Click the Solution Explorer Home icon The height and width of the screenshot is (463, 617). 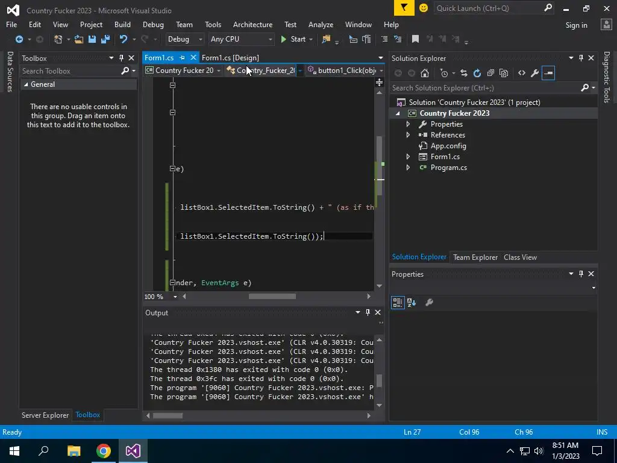point(425,73)
